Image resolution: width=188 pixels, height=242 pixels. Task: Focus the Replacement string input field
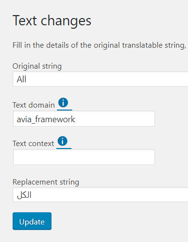tap(101, 195)
